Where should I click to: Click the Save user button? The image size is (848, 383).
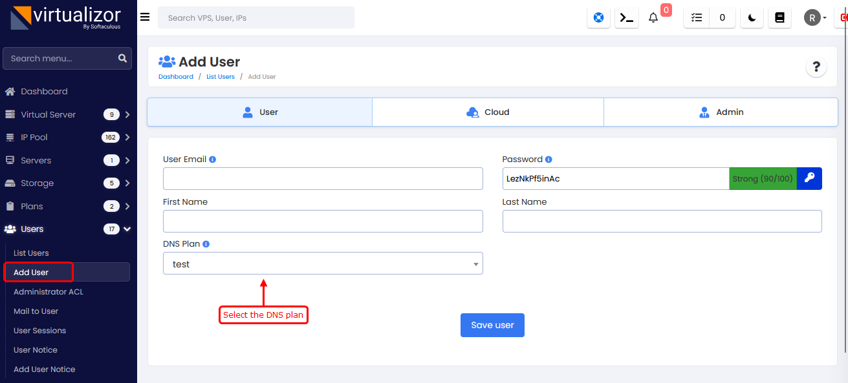492,326
